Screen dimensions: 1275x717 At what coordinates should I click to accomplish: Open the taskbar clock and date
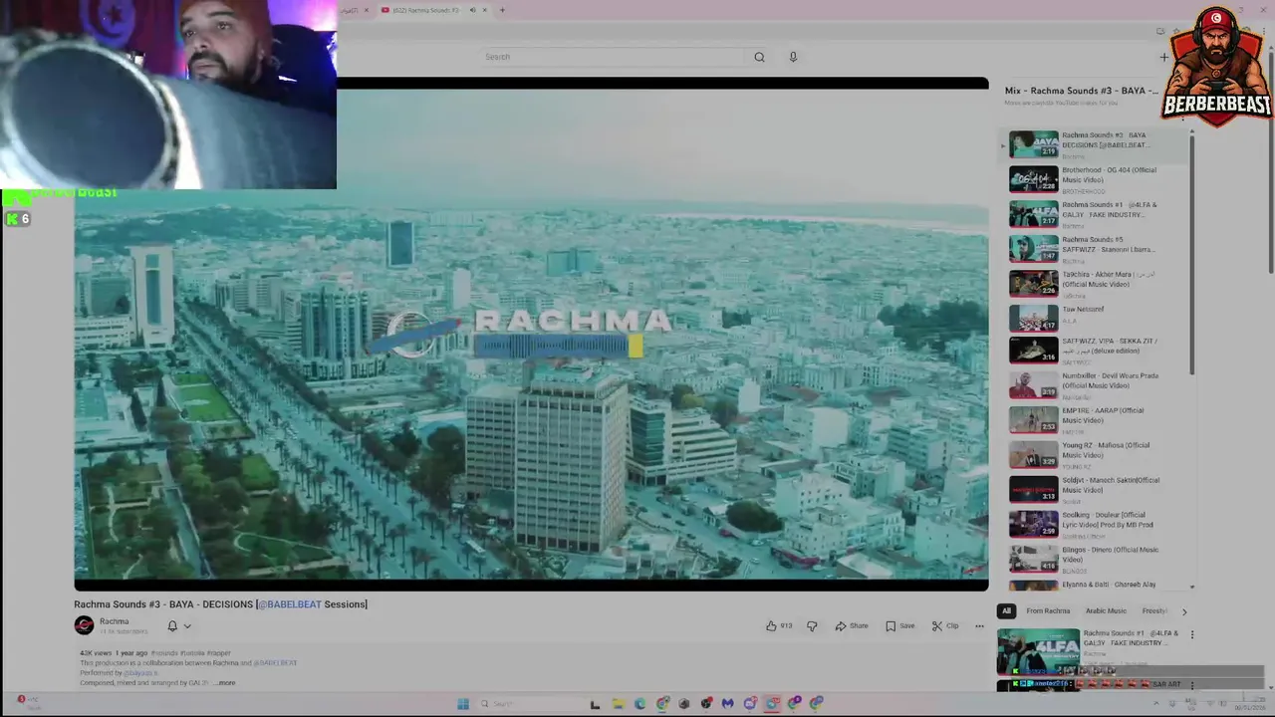click(1249, 704)
